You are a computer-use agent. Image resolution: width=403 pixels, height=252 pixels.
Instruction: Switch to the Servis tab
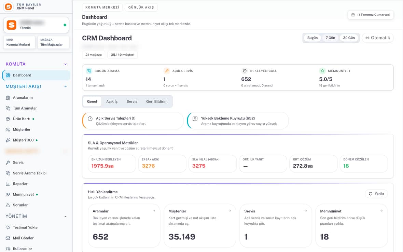(132, 101)
